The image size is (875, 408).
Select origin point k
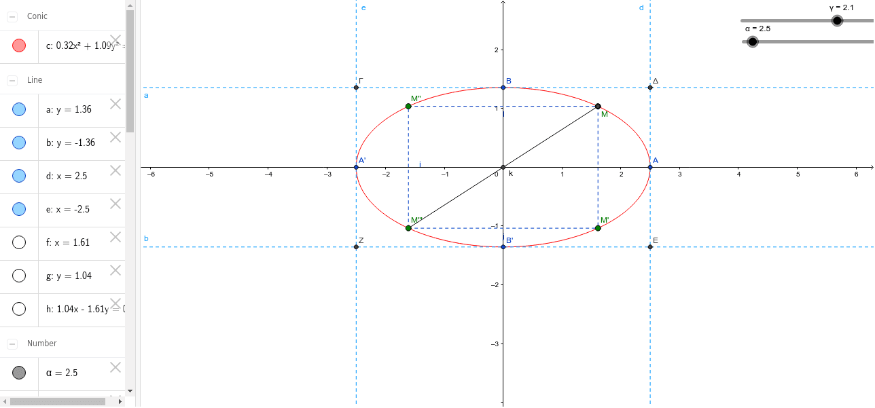click(503, 167)
